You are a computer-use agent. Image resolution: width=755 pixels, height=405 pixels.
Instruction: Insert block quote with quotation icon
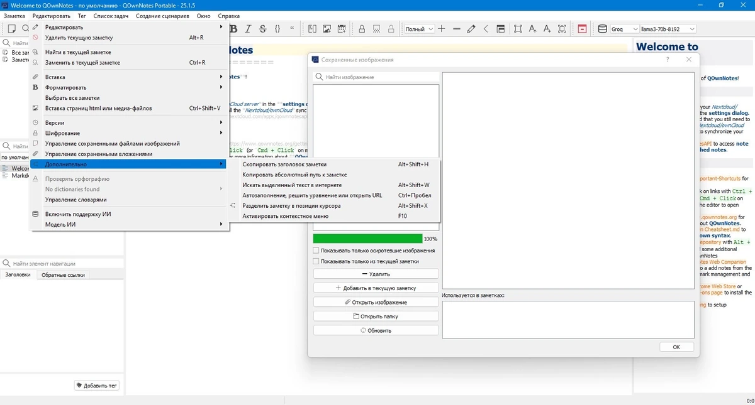tap(293, 29)
